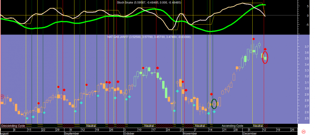Screen dimensions: 315x135
Task: Click the 31 date label before November
Action: (x=182, y=130)
